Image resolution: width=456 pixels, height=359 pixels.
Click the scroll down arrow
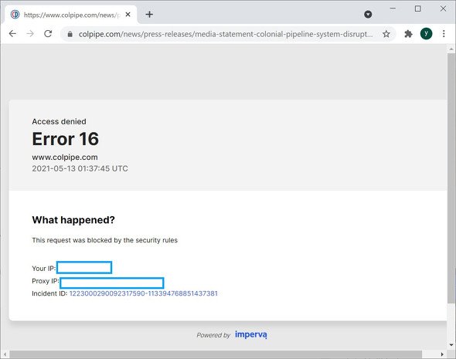click(451, 345)
